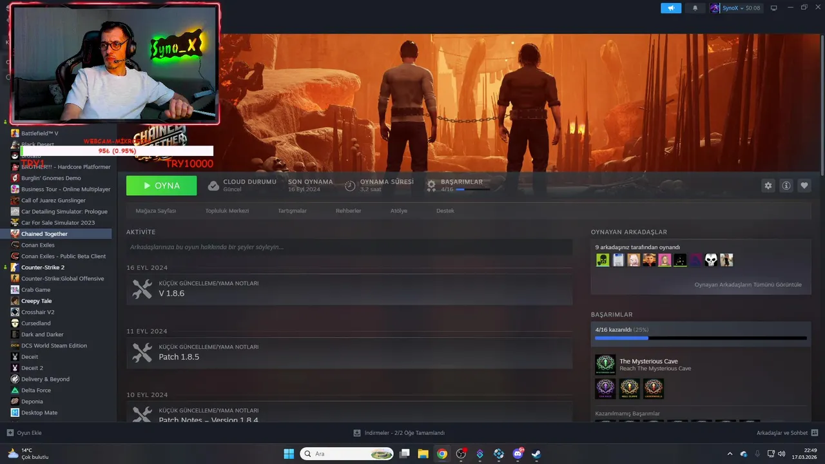Click The Mysterious Cave achievement icon
The height and width of the screenshot is (464, 825).
pos(605,365)
